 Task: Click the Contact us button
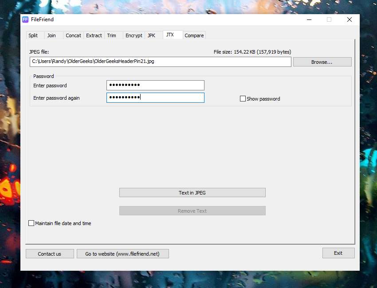[x=50, y=254]
